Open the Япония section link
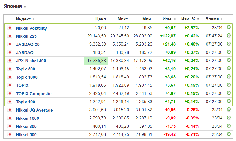 15,6
